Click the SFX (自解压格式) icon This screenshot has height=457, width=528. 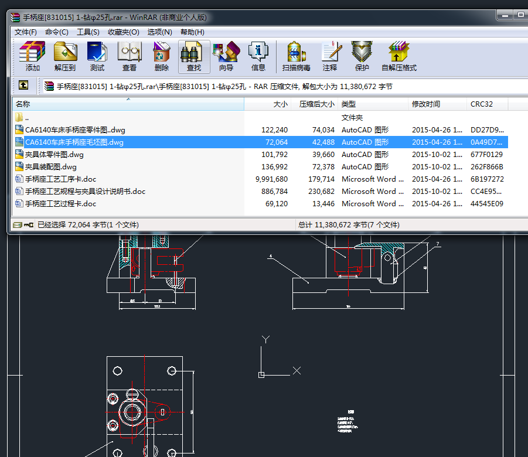[399, 56]
